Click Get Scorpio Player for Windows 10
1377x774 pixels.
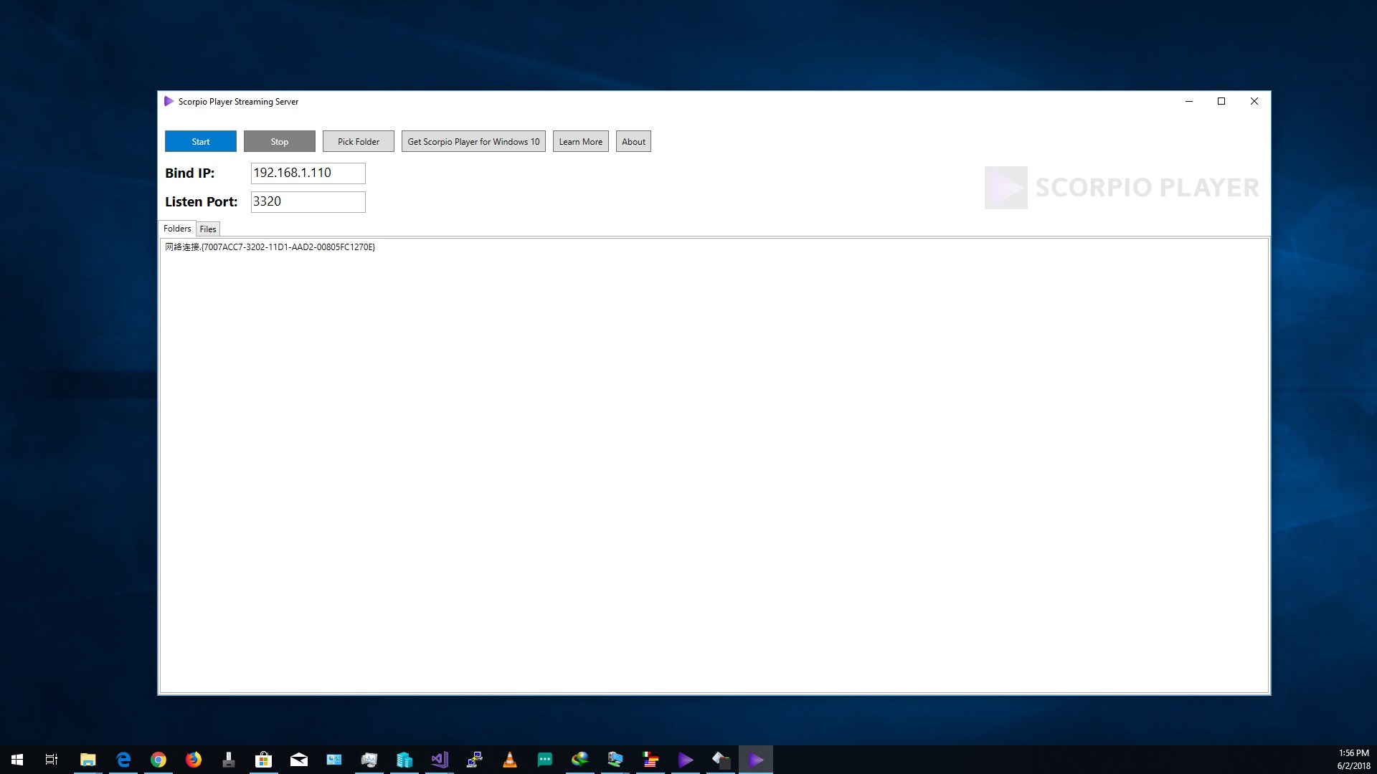coord(473,141)
